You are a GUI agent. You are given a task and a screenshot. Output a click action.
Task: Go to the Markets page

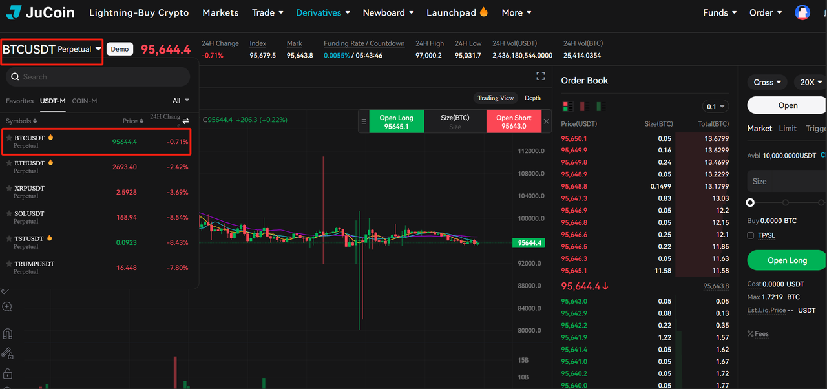click(x=220, y=12)
